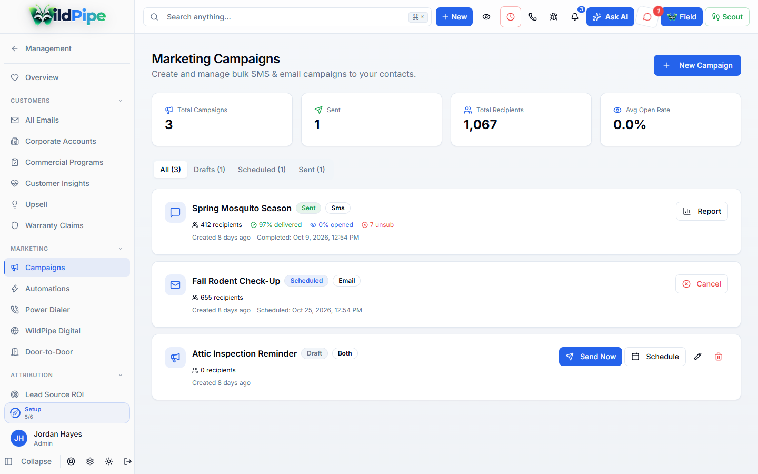Switch to the Sent (1) tab
The image size is (758, 474).
[312, 170]
